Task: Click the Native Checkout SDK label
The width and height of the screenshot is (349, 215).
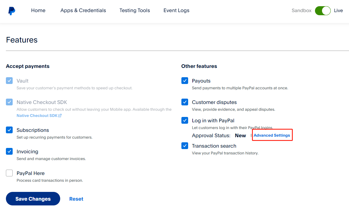Action: coord(42,102)
